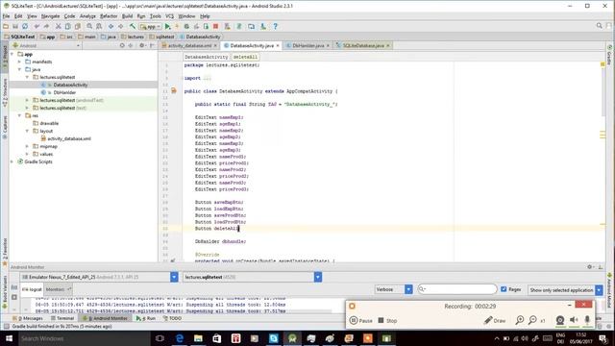Open the TODO tool window
Screen dimensions: 615x346
tap(172, 318)
